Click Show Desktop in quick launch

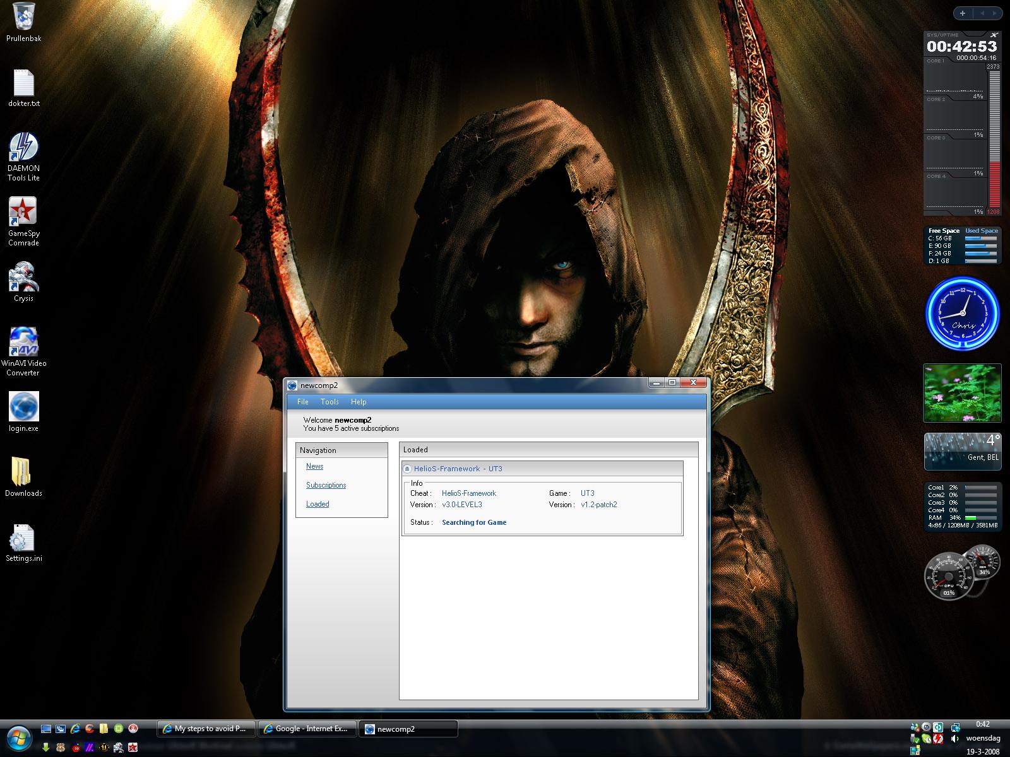[46, 729]
